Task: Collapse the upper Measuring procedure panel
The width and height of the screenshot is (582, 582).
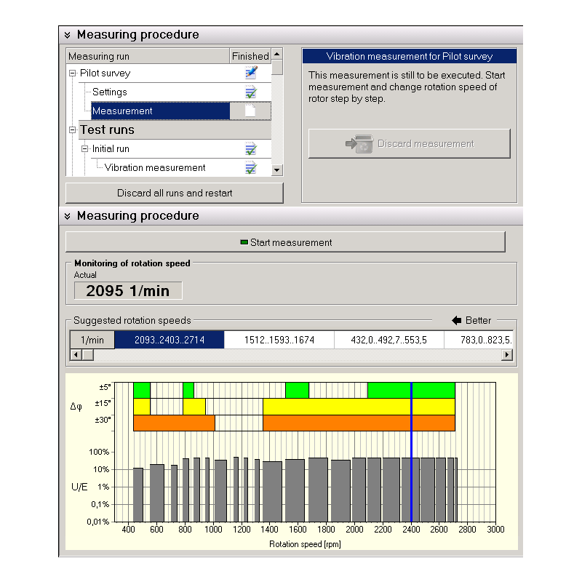Action: (x=68, y=35)
